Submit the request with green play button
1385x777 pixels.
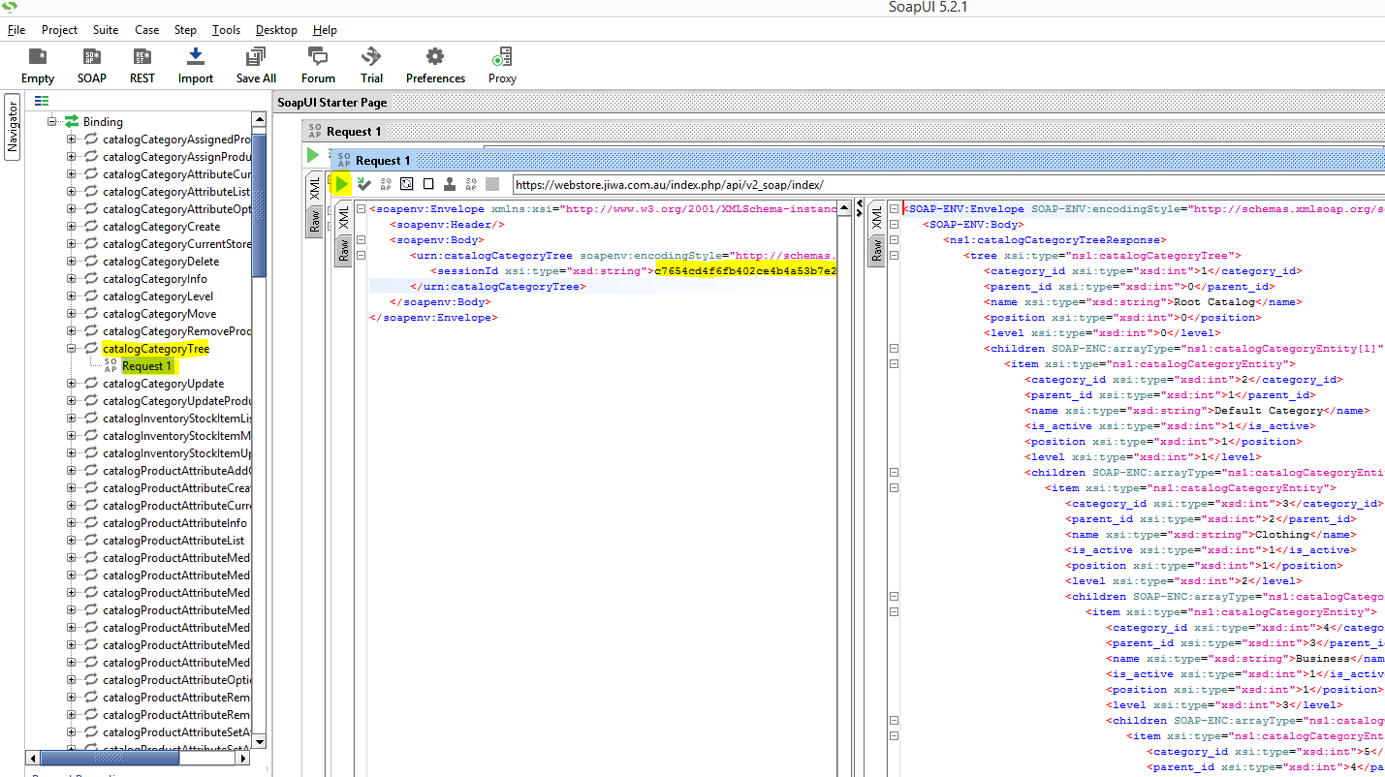(x=341, y=184)
